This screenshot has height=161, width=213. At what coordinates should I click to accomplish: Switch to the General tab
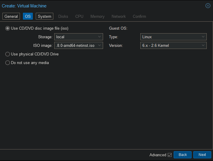pos(11,16)
